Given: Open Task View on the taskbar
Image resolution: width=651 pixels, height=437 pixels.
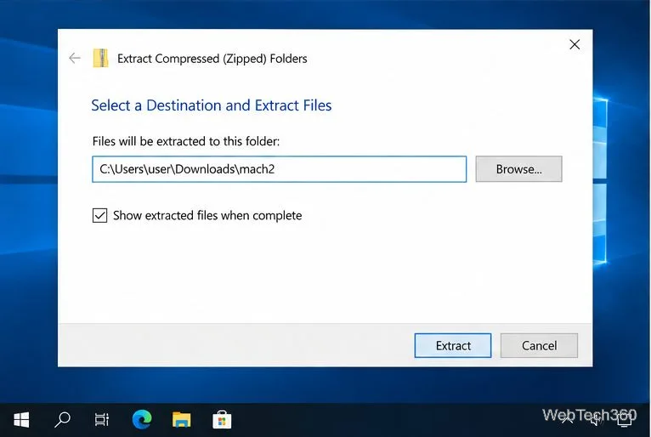Looking at the screenshot, I should point(102,419).
